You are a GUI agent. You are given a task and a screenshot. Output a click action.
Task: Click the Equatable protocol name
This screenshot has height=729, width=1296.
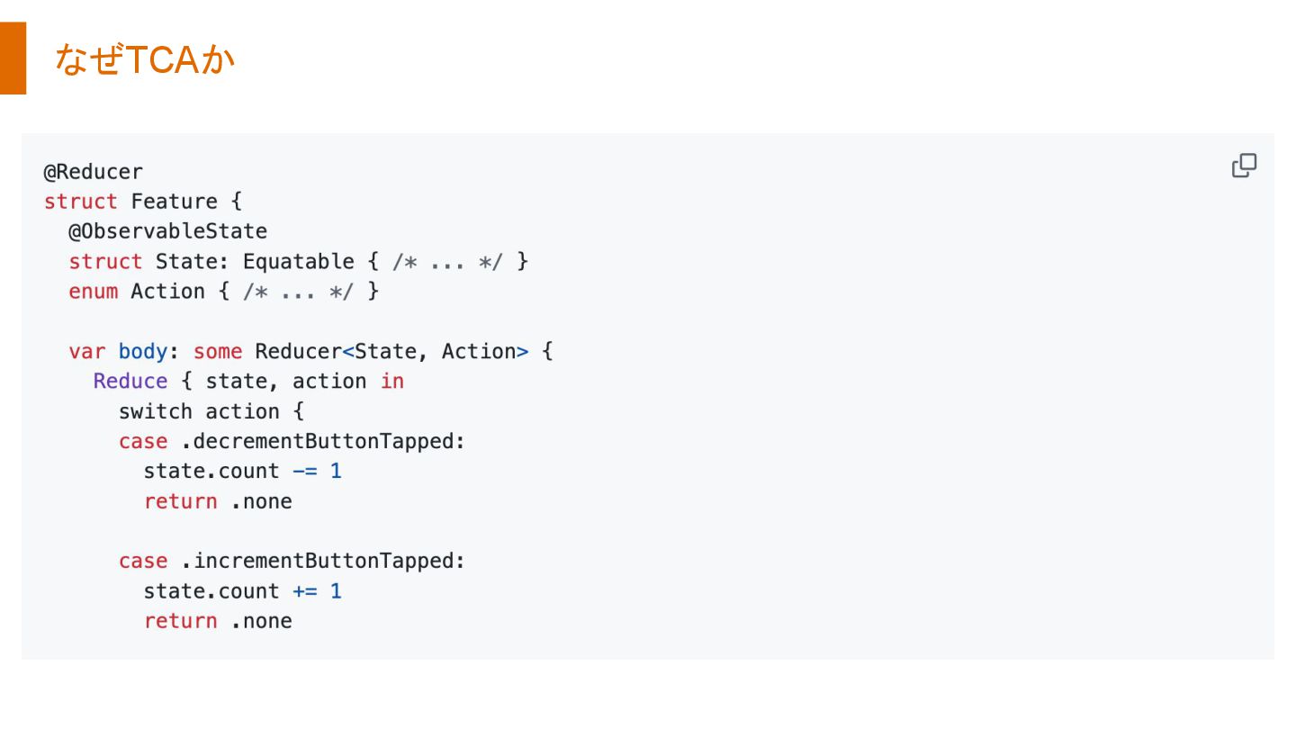point(299,262)
